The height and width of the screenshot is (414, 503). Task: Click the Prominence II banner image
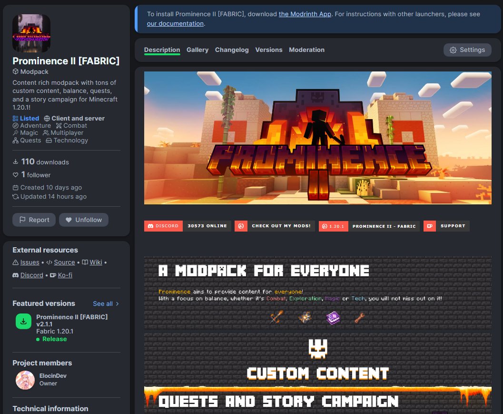(x=317, y=138)
